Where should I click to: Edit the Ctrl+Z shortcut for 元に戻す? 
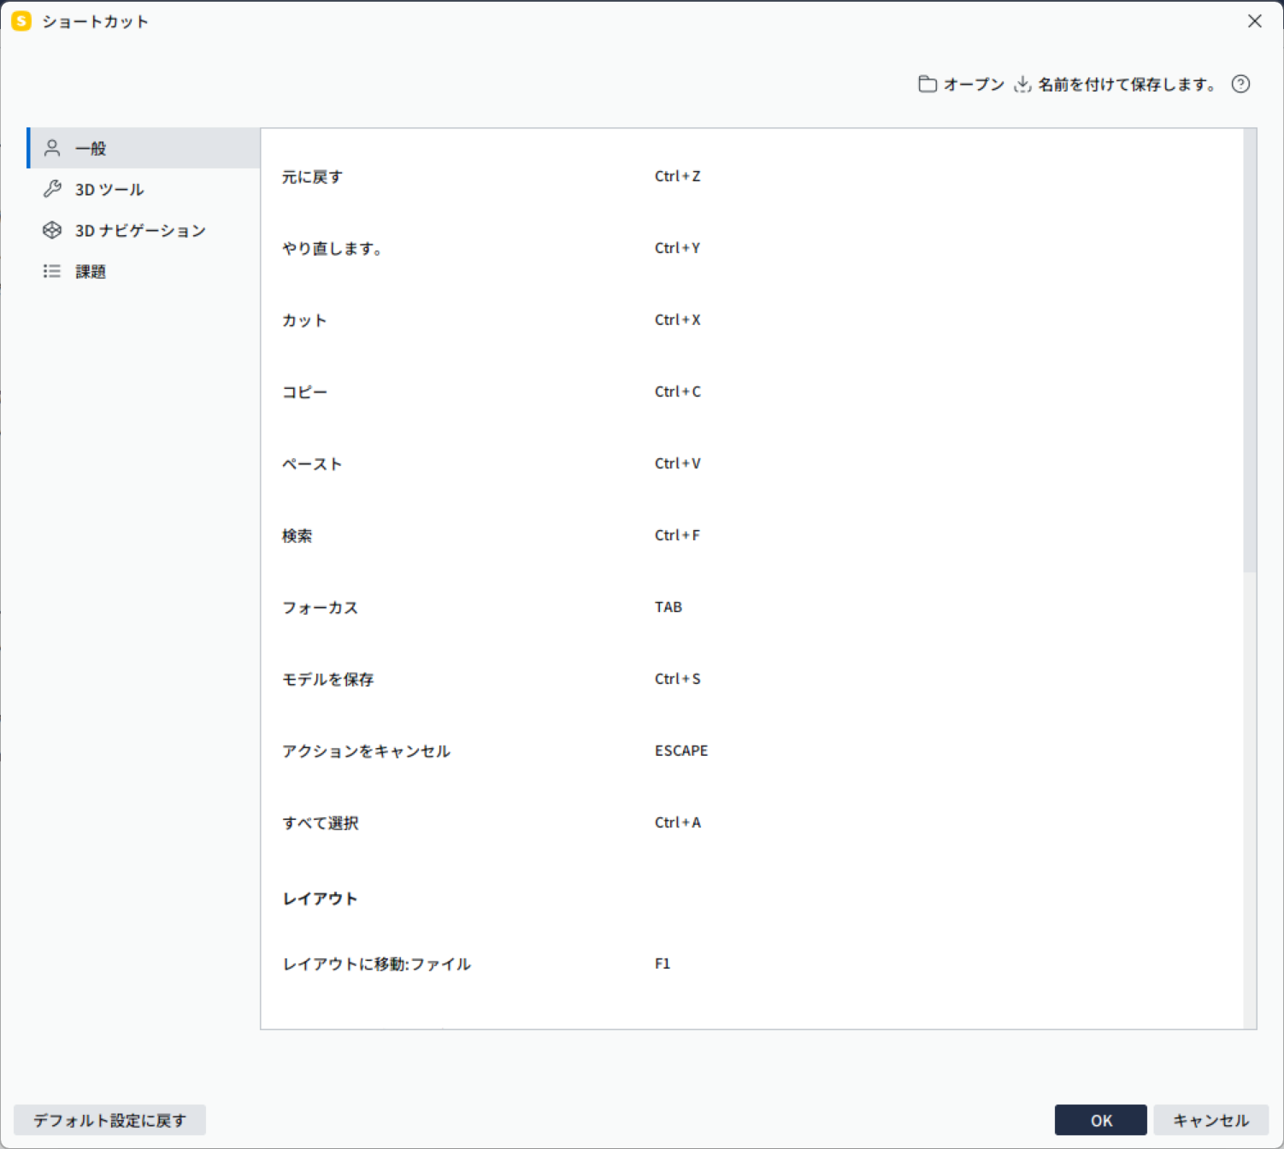coord(677,176)
